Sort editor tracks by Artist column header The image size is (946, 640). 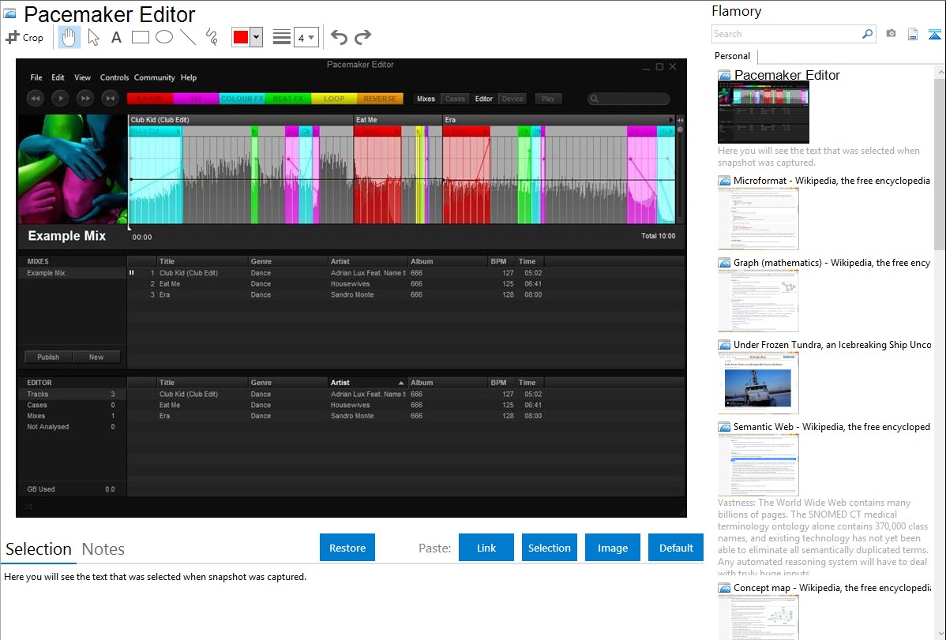pyautogui.click(x=366, y=383)
